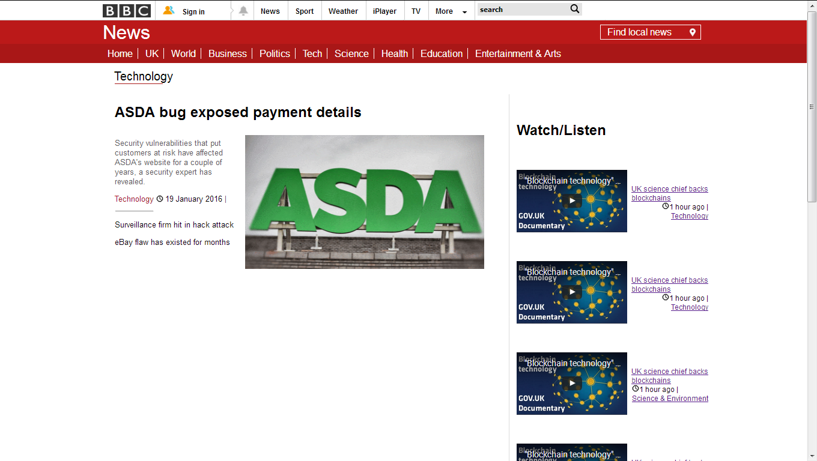Image resolution: width=817 pixels, height=461 pixels.
Task: Click the scrollbar up arrow
Action: (812, 5)
